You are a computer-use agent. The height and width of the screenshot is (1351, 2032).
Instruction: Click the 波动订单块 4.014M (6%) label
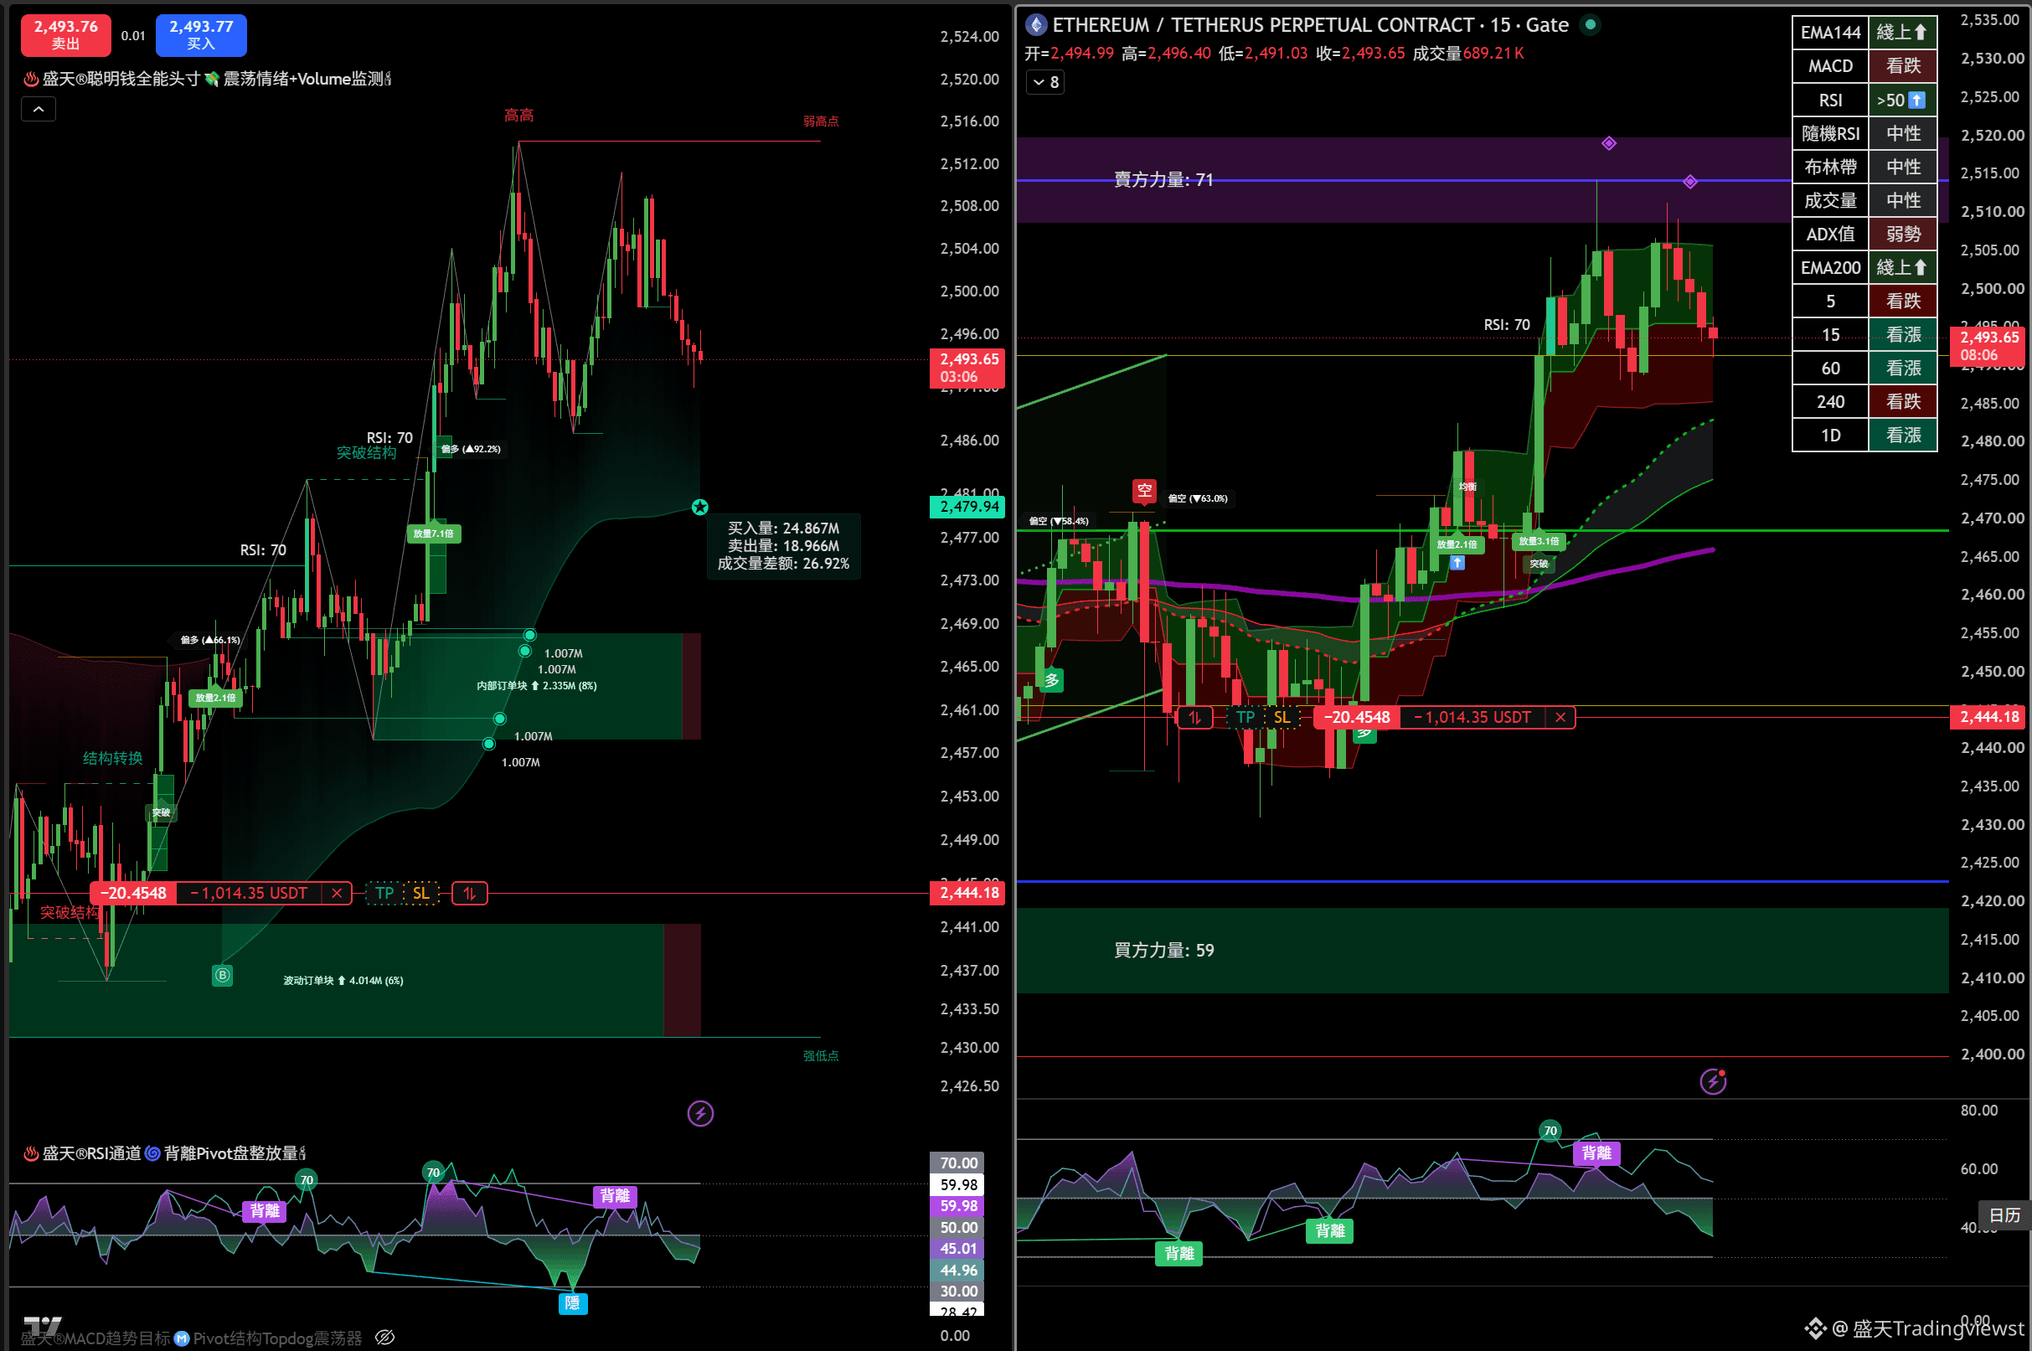pos(343,981)
